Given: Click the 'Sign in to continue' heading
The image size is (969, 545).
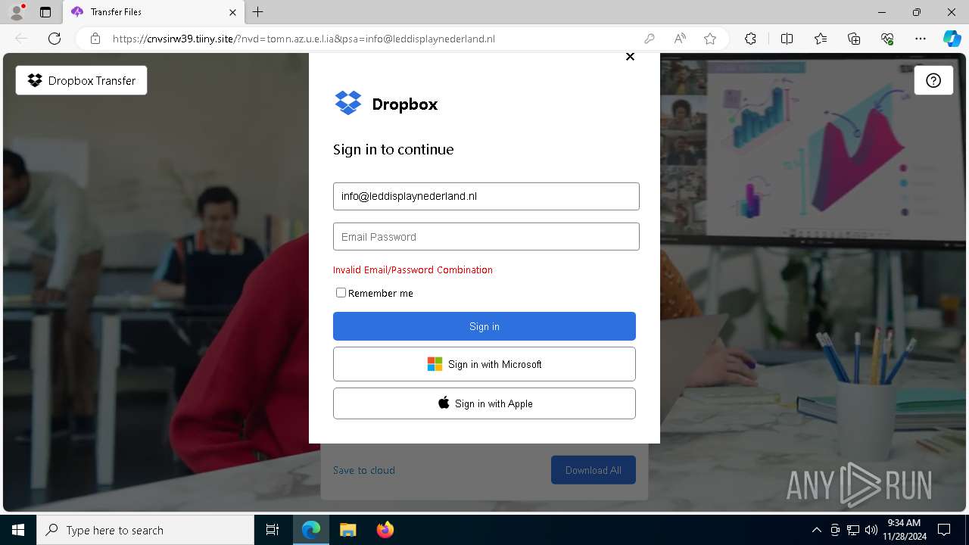Looking at the screenshot, I should 394,149.
